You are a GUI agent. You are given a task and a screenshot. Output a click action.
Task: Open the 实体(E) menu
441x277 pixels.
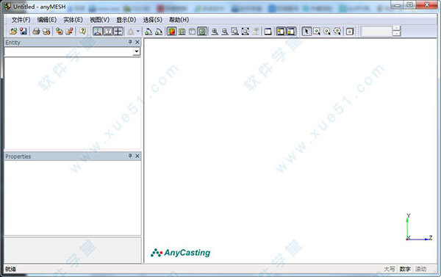point(73,20)
